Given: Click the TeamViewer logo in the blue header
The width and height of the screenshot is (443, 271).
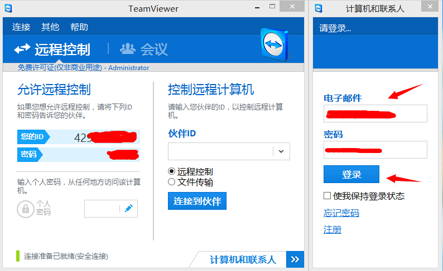Looking at the screenshot, I should tap(275, 45).
